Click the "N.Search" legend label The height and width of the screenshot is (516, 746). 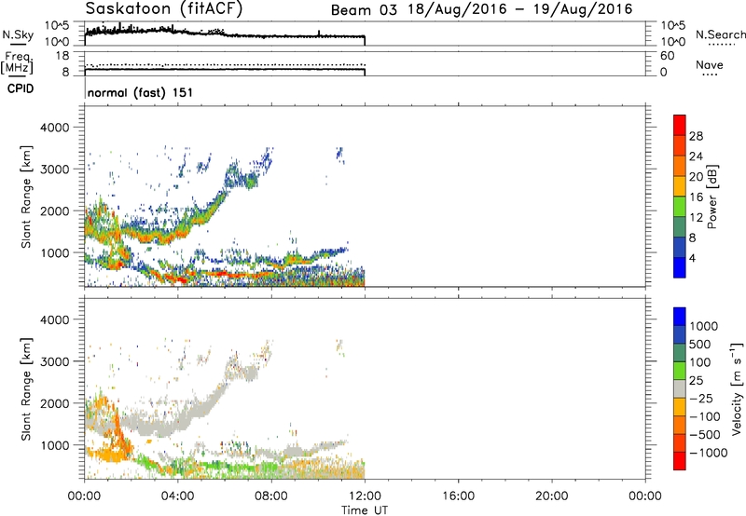pos(720,34)
